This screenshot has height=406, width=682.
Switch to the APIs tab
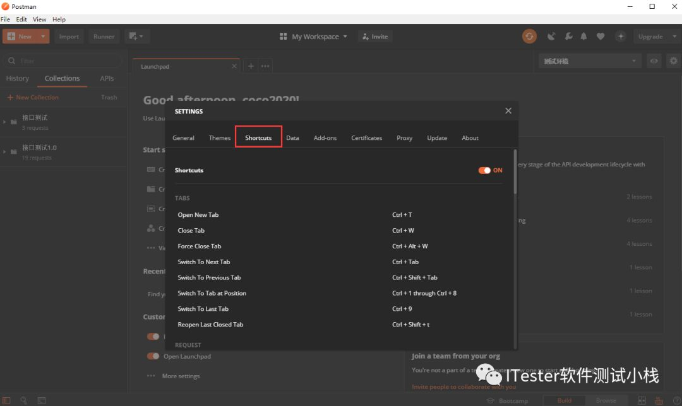107,78
